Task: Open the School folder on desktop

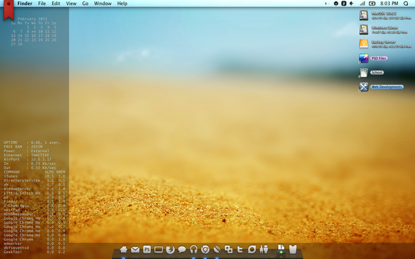Action: pos(364,73)
